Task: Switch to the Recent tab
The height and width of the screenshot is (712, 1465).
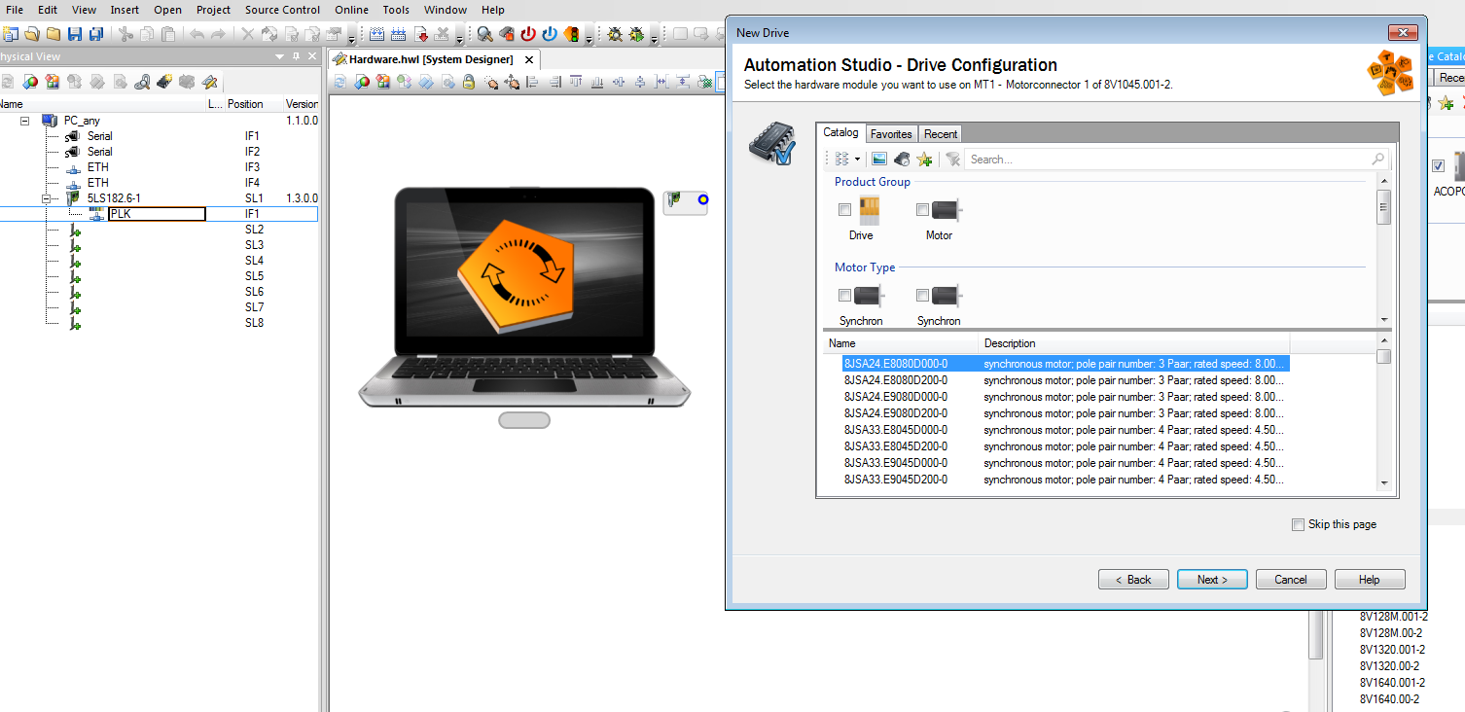Action: [x=941, y=133]
